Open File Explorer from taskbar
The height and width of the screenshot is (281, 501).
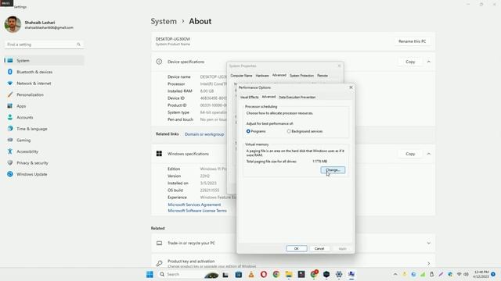pyautogui.click(x=289, y=274)
